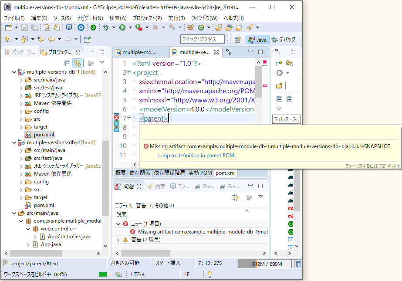Expand the target folder of multiple-versions-db-1
The height and width of the screenshot is (281, 402).
21,127
